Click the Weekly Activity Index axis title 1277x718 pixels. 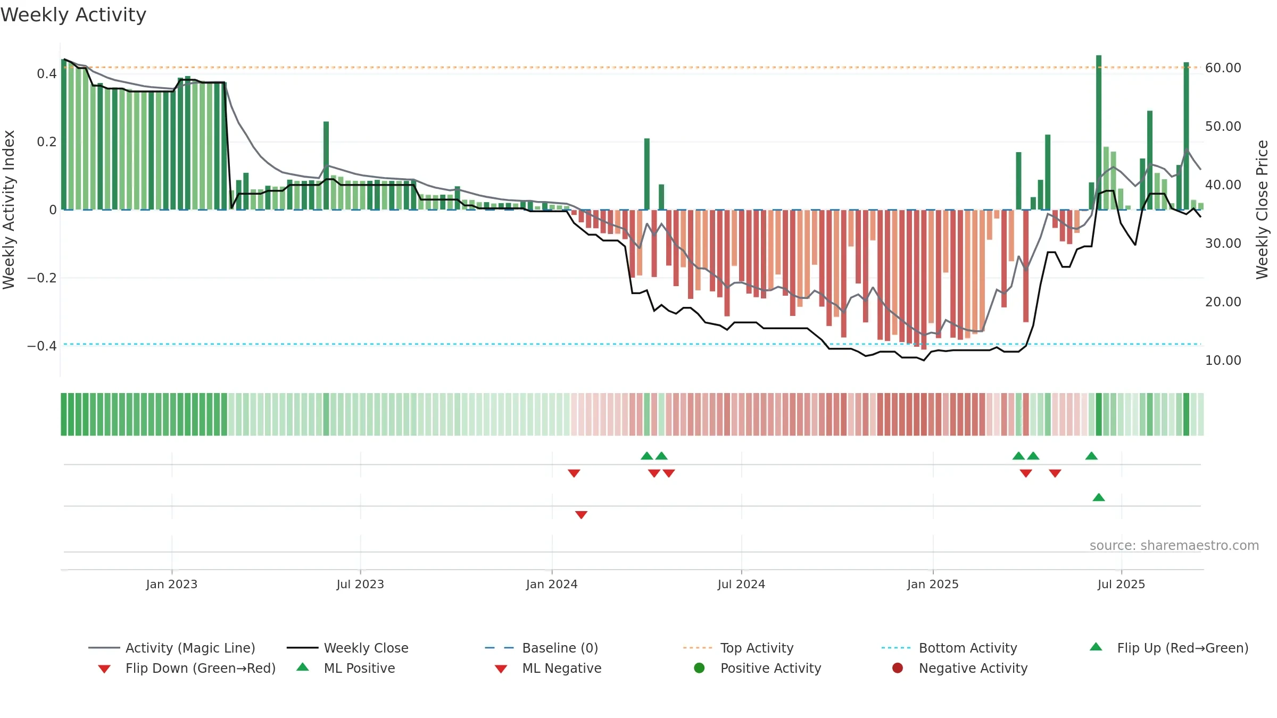tap(9, 210)
